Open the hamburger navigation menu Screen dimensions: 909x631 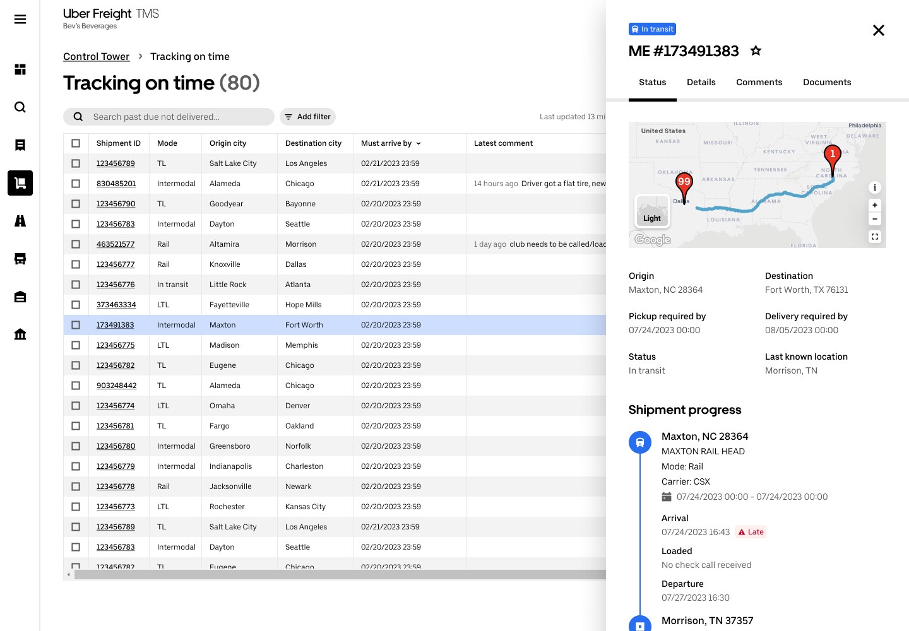pos(20,20)
